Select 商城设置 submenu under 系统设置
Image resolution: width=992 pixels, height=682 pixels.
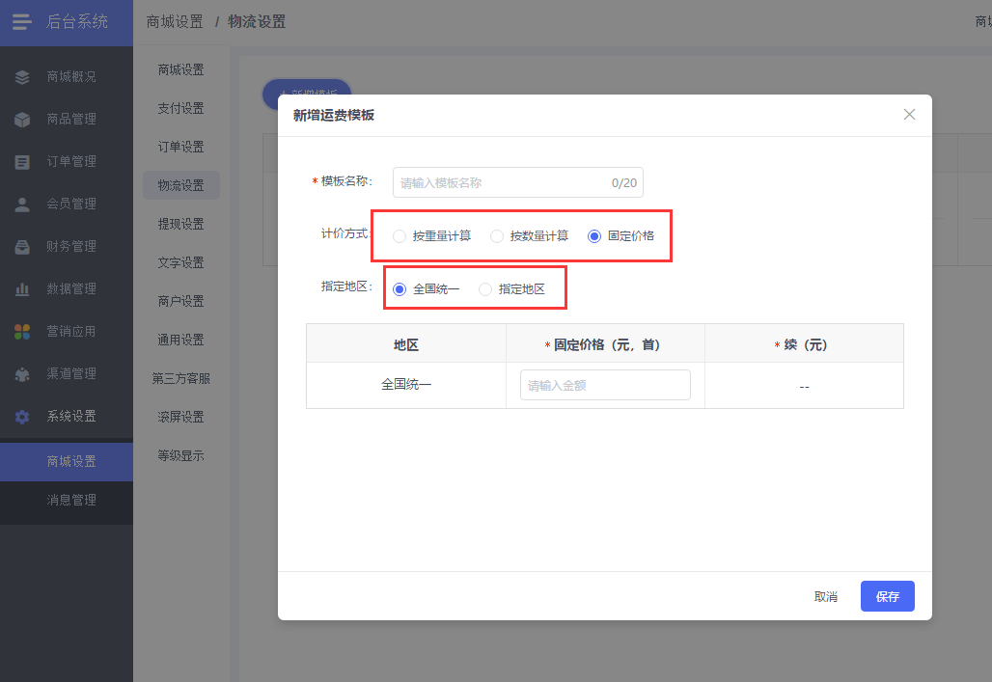[67, 462]
